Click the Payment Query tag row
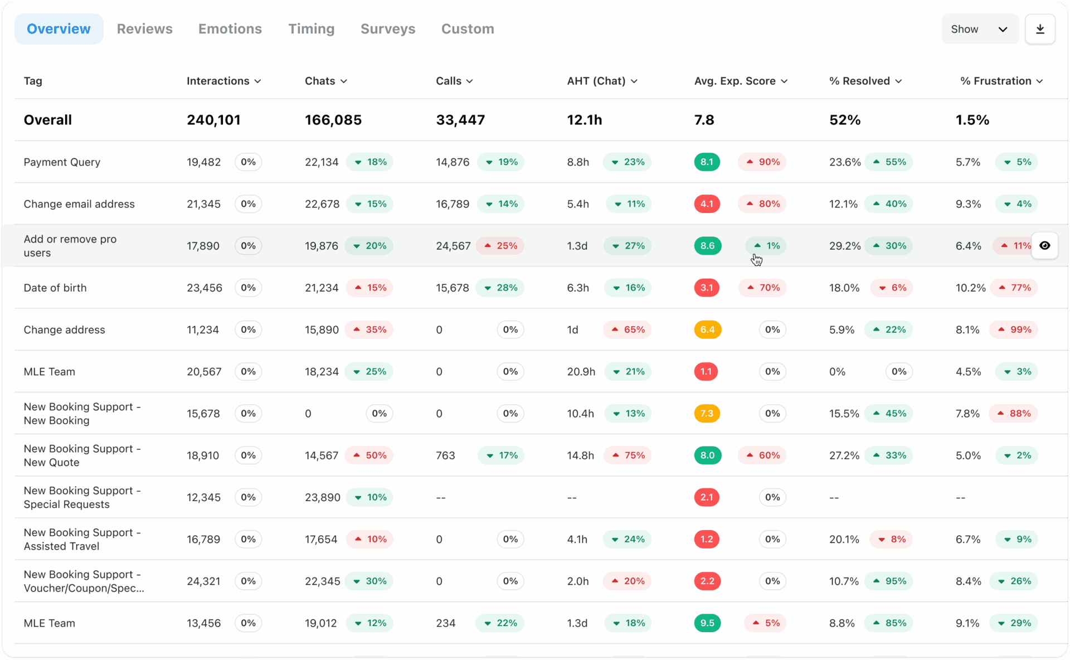 point(62,162)
